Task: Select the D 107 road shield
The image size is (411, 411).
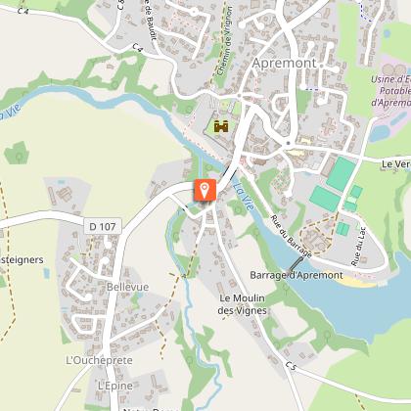Action: point(103,226)
